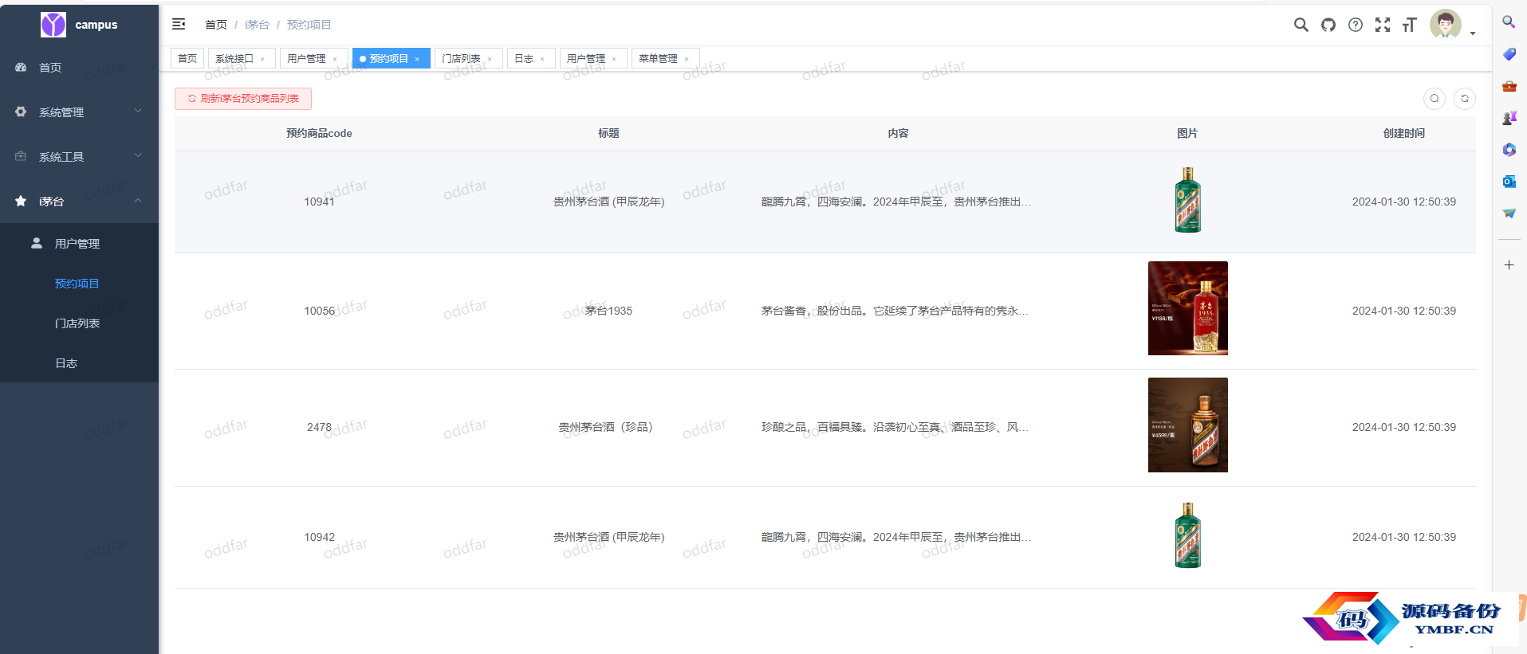Click product code 10056 cell
The width and height of the screenshot is (1527, 654).
tap(319, 311)
